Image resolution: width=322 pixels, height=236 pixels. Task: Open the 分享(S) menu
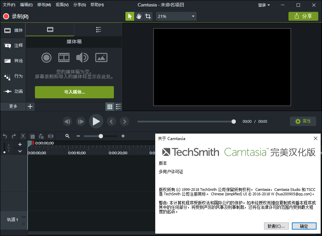click(79, 5)
